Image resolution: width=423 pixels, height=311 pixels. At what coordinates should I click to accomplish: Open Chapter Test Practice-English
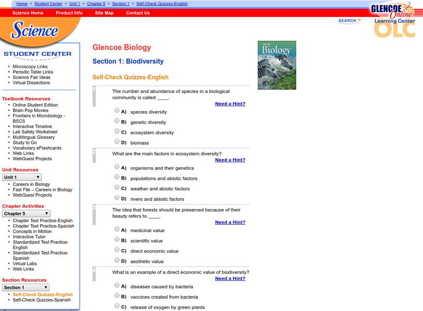point(43,221)
